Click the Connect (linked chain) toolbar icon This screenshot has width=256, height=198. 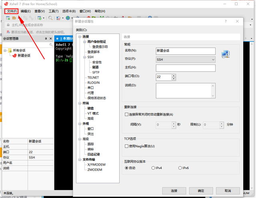pyautogui.click(x=25, y=18)
